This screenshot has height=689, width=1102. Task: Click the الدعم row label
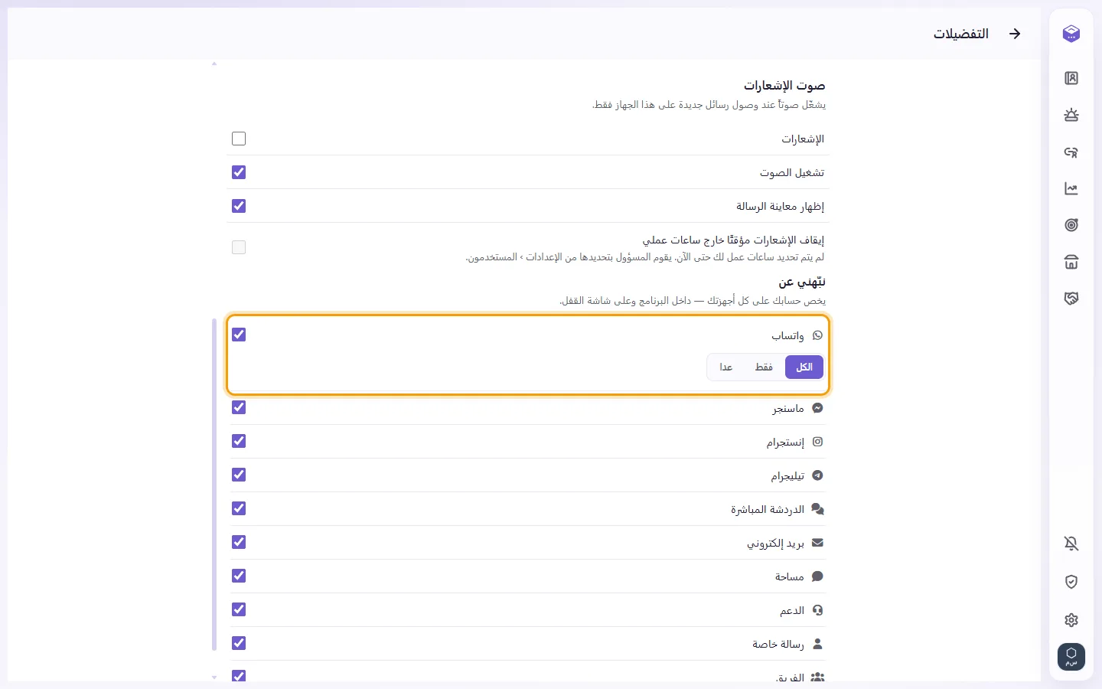point(792,611)
